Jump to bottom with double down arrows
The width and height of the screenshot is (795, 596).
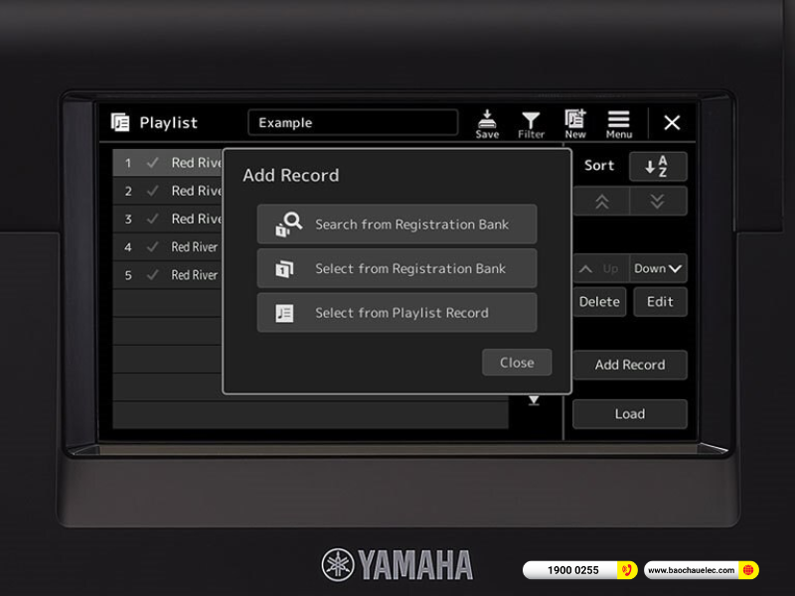[657, 201]
